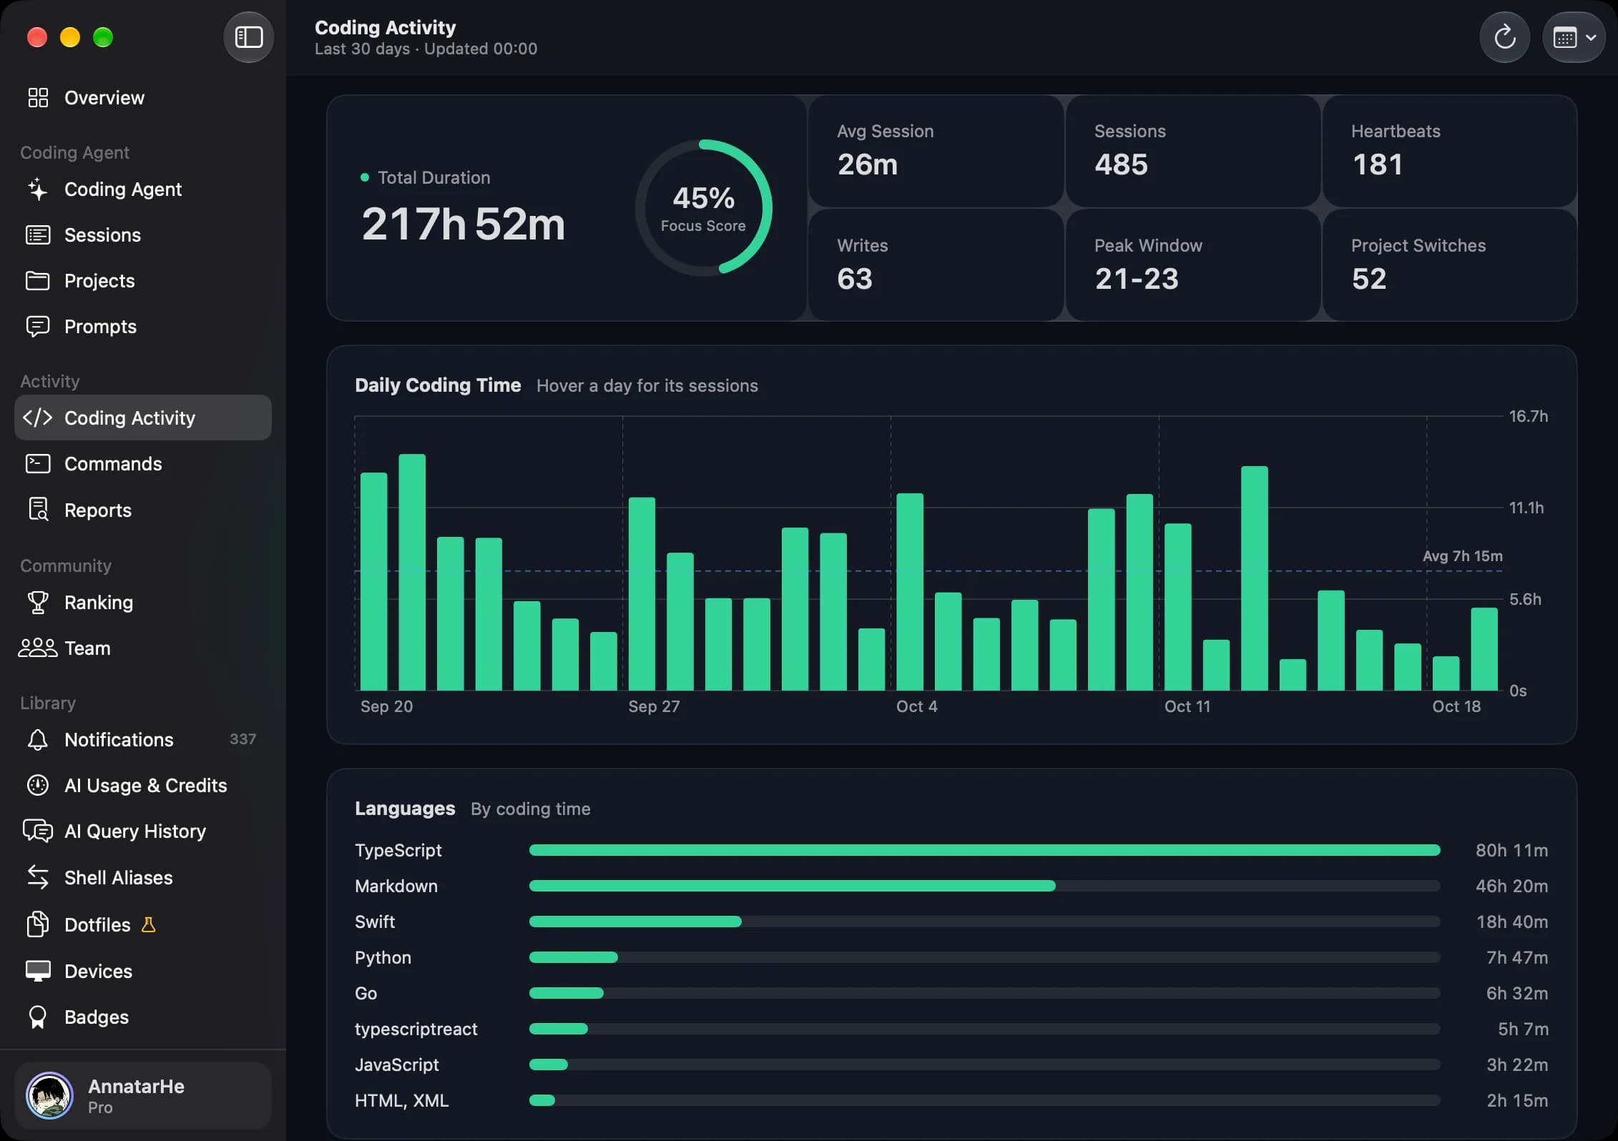Click the Devices monitor icon
This screenshot has width=1618, height=1141.
(38, 972)
